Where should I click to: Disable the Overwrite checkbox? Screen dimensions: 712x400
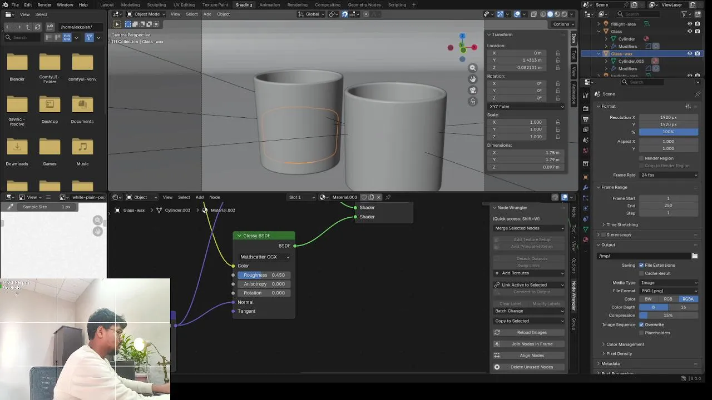[641, 324]
